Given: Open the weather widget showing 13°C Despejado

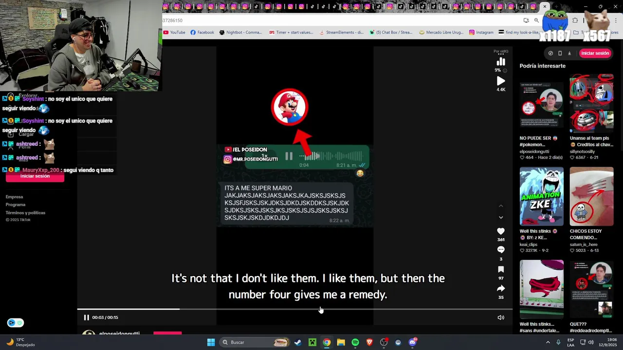Looking at the screenshot, I should point(20,342).
